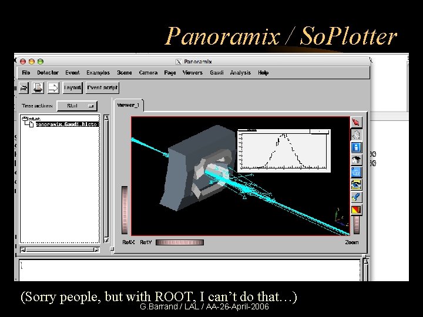Open the Help menu
Screen dimensions: 423x317
pos(263,73)
